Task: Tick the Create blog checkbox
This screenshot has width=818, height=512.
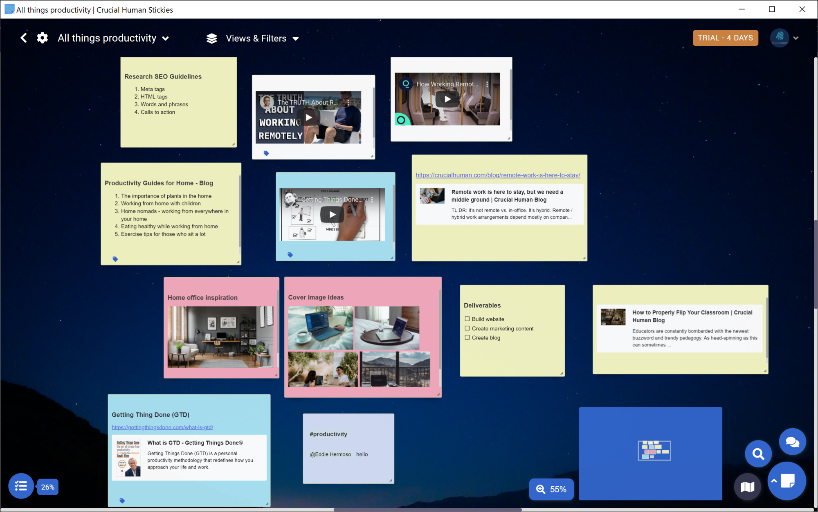Action: point(467,338)
